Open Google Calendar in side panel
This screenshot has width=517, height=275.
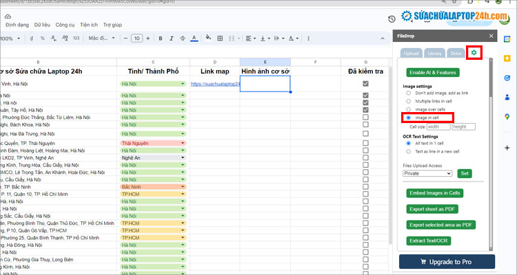507,38
